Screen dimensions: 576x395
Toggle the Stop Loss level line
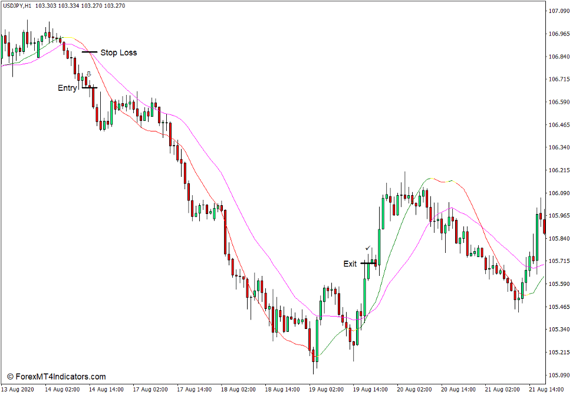pyautogui.click(x=90, y=52)
